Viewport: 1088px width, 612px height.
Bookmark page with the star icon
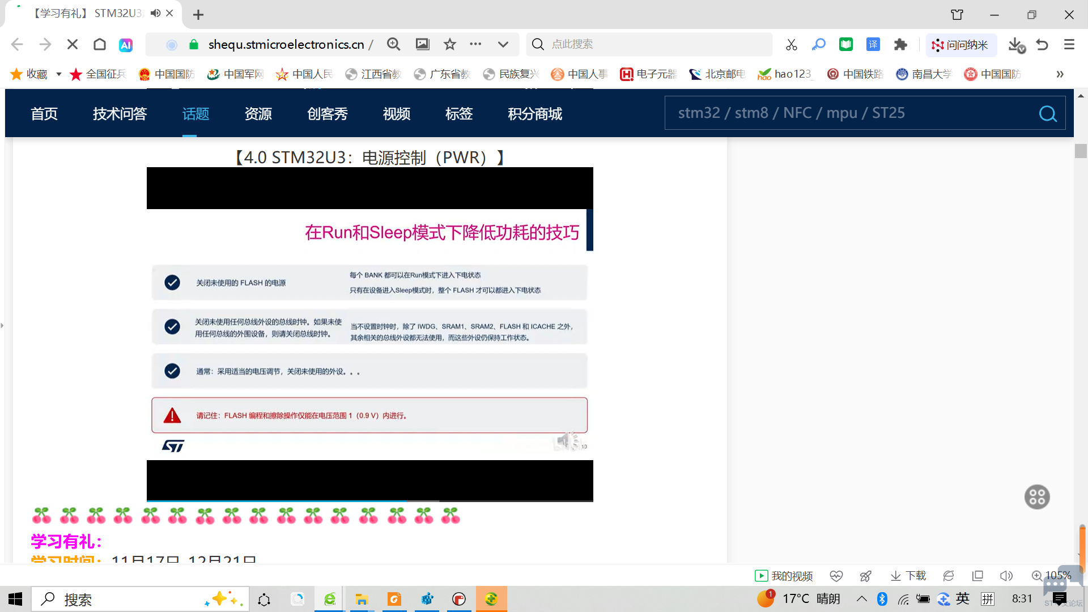pyautogui.click(x=450, y=44)
